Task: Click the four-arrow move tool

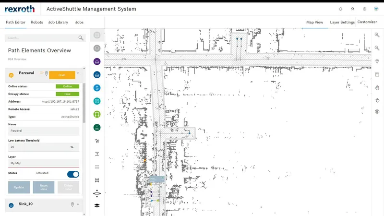Action: (x=97, y=193)
